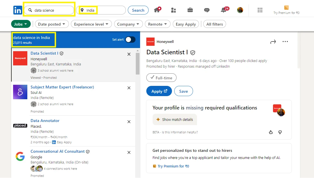Image resolution: width=314 pixels, height=178 pixels.
Task: Open profile avatar in the top bar
Action: tap(240, 10)
